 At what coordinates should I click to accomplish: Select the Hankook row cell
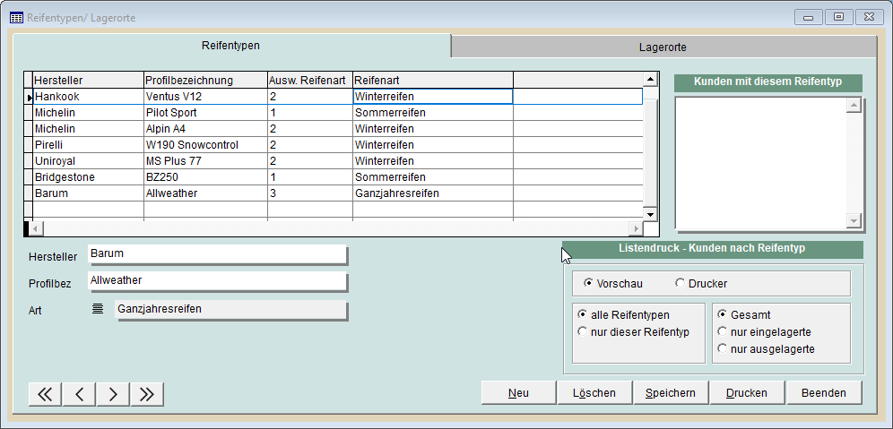88,97
